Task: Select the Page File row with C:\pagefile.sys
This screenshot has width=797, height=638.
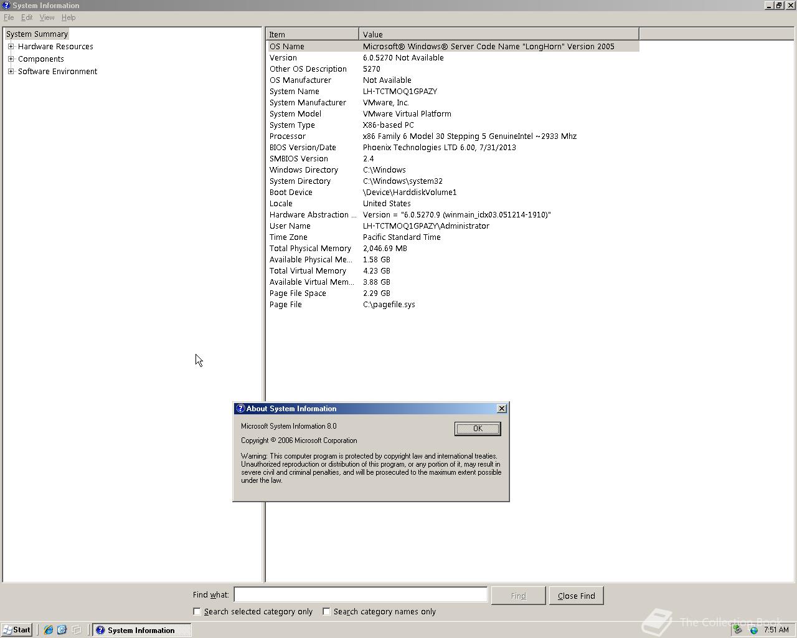Action: pos(453,305)
